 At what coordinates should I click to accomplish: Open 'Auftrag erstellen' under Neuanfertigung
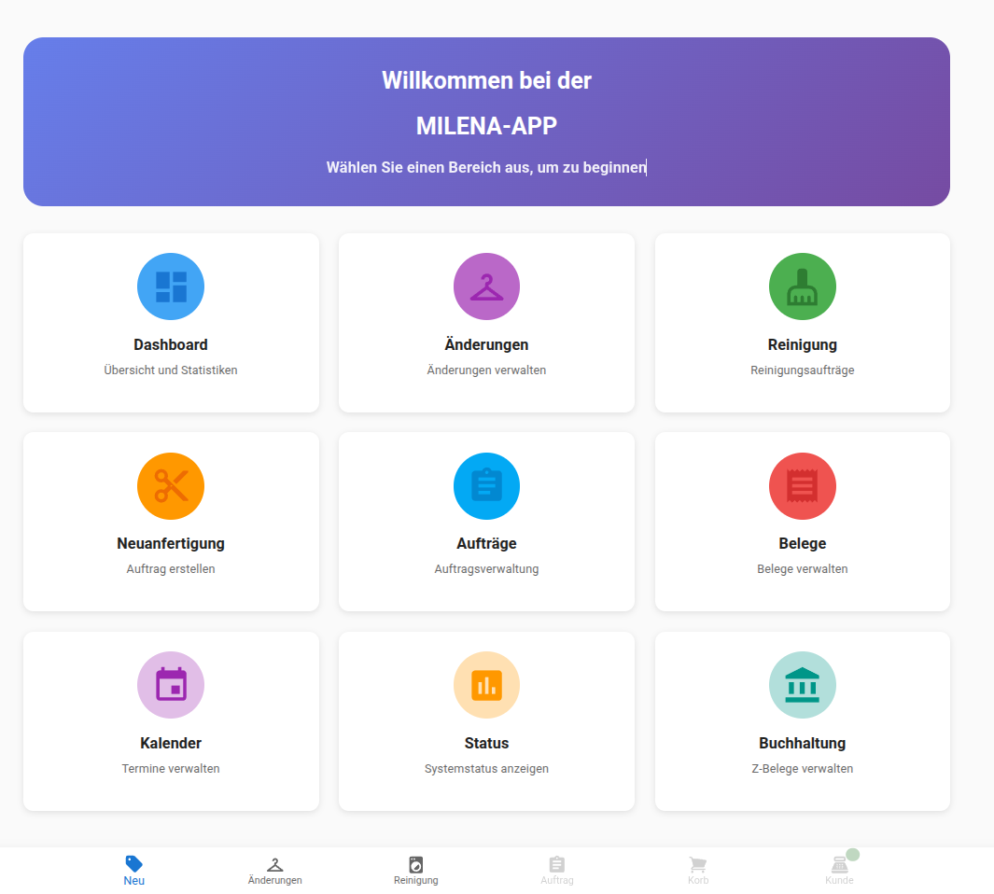171,569
